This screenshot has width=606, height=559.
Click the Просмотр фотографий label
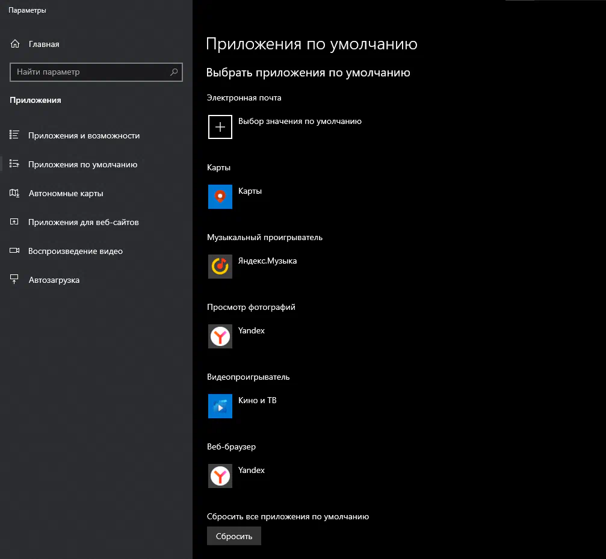click(x=251, y=307)
